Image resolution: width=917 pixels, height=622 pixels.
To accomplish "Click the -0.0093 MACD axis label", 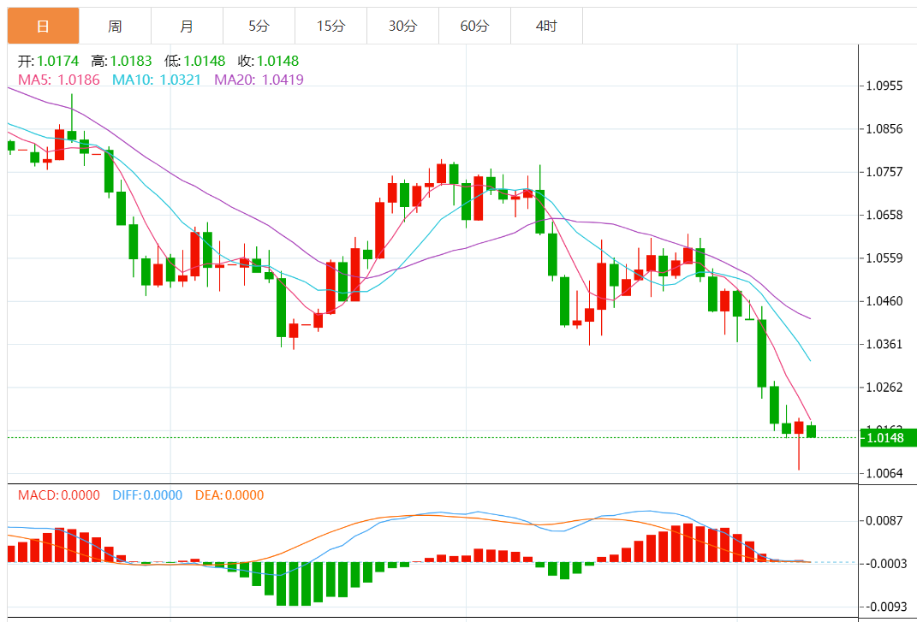I will point(884,607).
